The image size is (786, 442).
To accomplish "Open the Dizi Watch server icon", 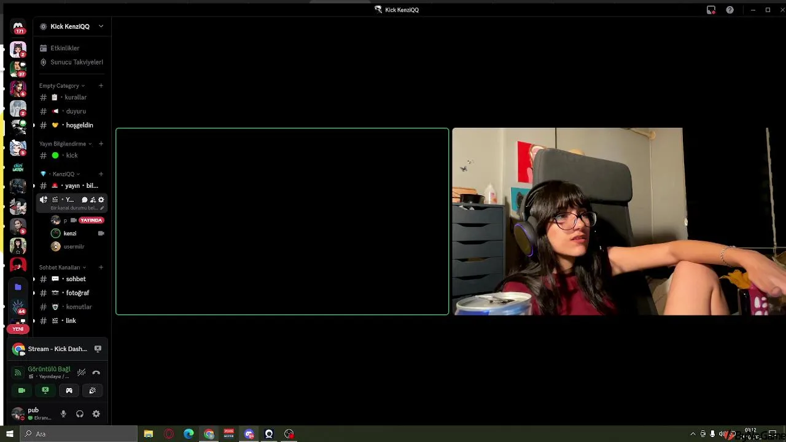I will pyautogui.click(x=18, y=168).
